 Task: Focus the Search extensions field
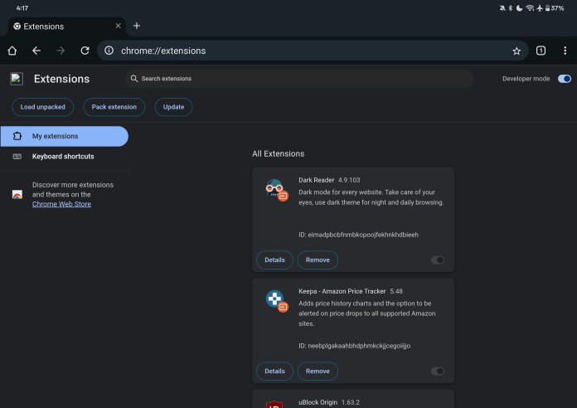tap(298, 79)
